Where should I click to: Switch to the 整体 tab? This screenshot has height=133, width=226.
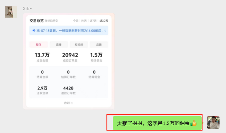(x=39, y=44)
